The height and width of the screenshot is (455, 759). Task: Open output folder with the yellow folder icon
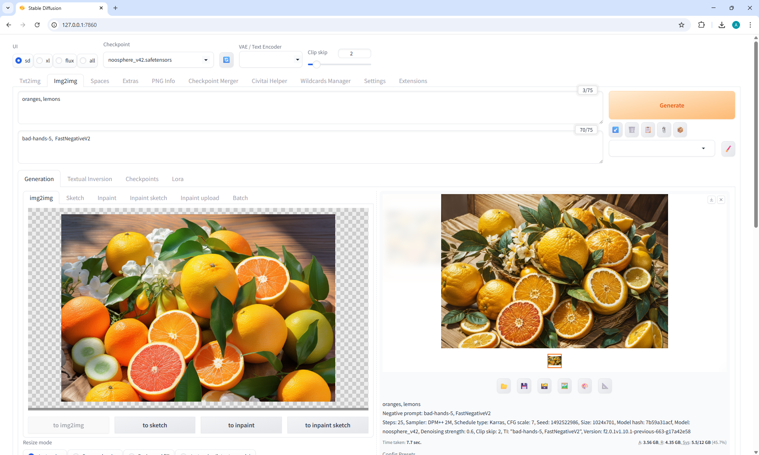pyautogui.click(x=504, y=386)
